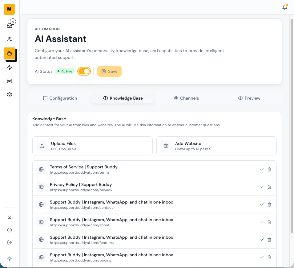This screenshot has width=294, height=268.
Task: Open the broadcast signal icon in sidebar
Action: coord(10,81)
